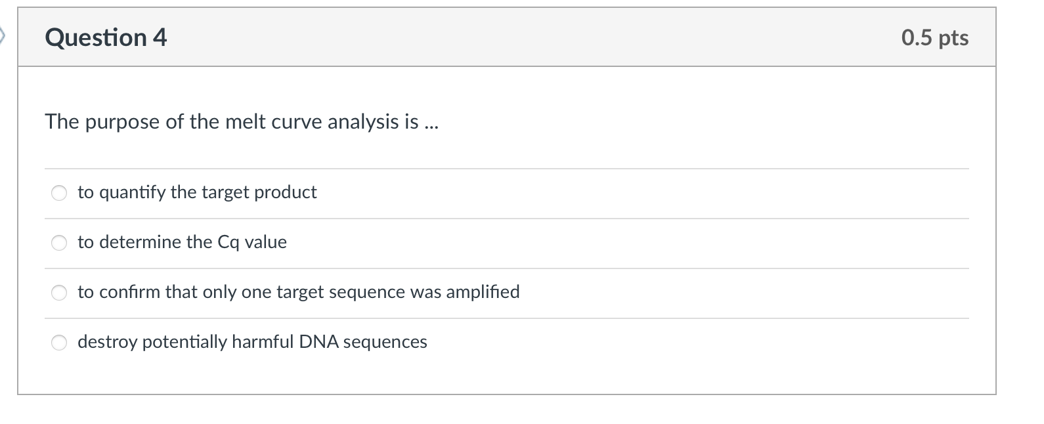This screenshot has width=1044, height=424.
Task: Click the "Question 4" heading
Action: [x=106, y=37]
